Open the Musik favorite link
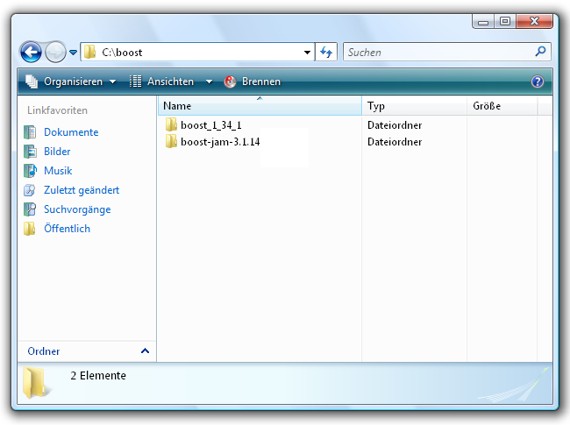Screen dimensions: 570x425 (58, 171)
